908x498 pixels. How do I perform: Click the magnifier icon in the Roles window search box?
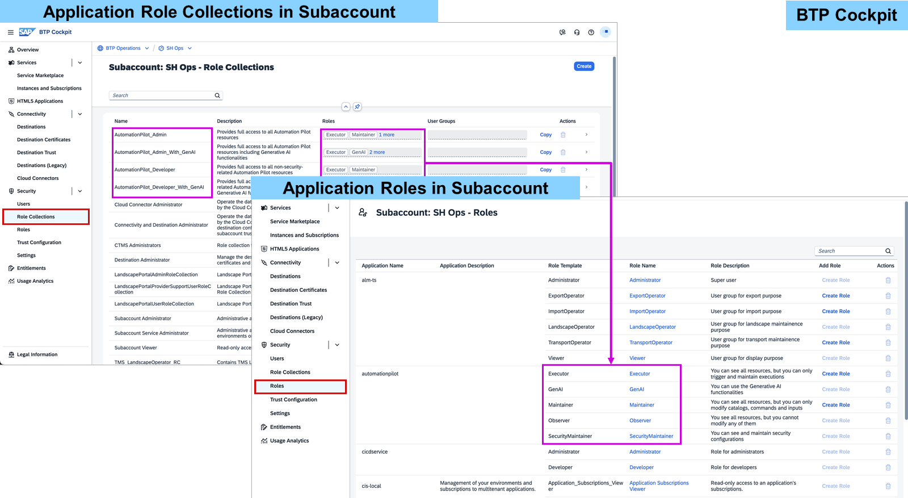888,251
